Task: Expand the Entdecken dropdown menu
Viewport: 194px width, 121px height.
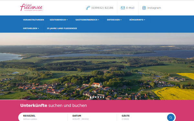Action: click(114, 20)
